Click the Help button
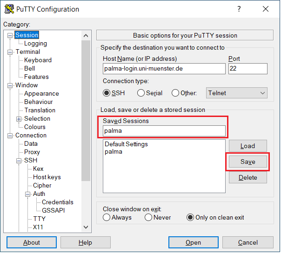281x253 pixels. click(x=86, y=242)
